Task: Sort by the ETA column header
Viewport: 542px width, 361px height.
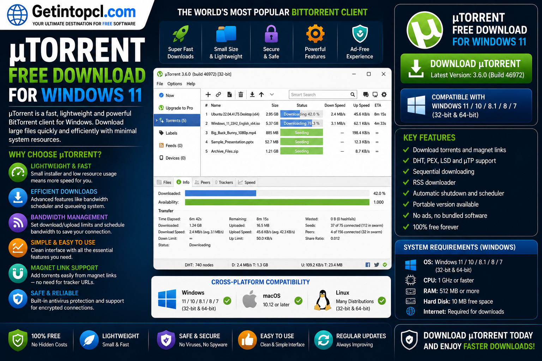Action: (x=378, y=105)
